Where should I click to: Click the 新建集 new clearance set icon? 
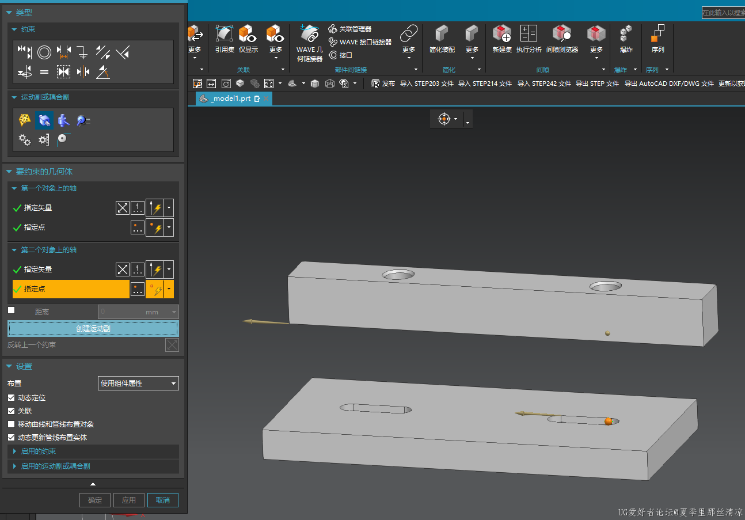[x=502, y=39]
